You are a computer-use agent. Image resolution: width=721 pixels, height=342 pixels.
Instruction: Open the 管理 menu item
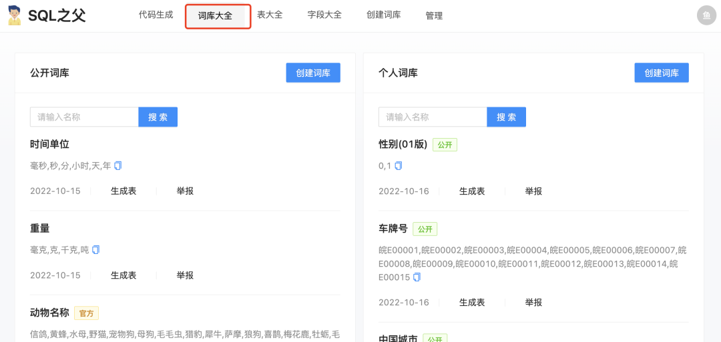[x=434, y=15]
